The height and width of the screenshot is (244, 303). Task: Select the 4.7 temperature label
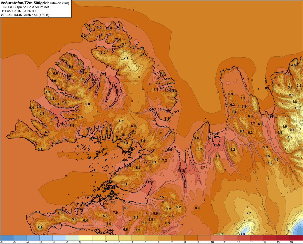[x=121, y=121]
